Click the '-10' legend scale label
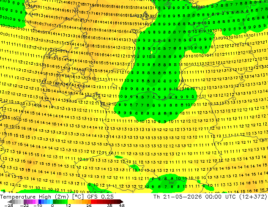Viewport: 268px width, 207px height. tap(38, 205)
